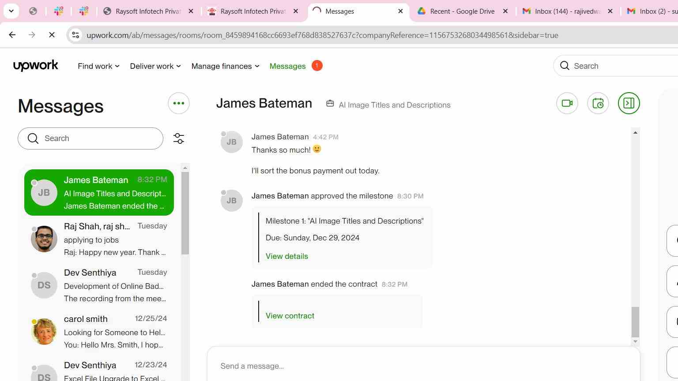The width and height of the screenshot is (678, 381).
Task: Open the AI Image Titles and Descriptions job link
Action: point(394,105)
